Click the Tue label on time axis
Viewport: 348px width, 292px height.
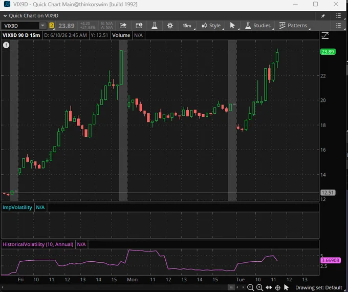point(240,280)
